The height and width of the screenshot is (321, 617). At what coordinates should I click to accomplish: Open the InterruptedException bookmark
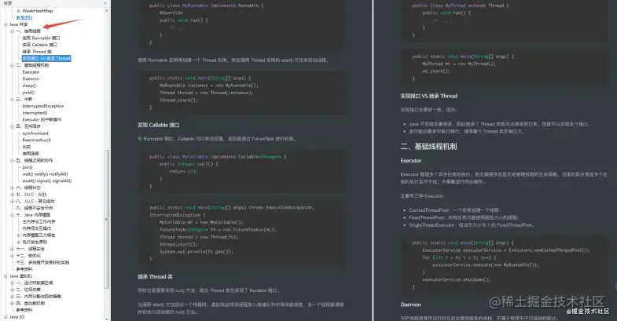[x=43, y=106]
